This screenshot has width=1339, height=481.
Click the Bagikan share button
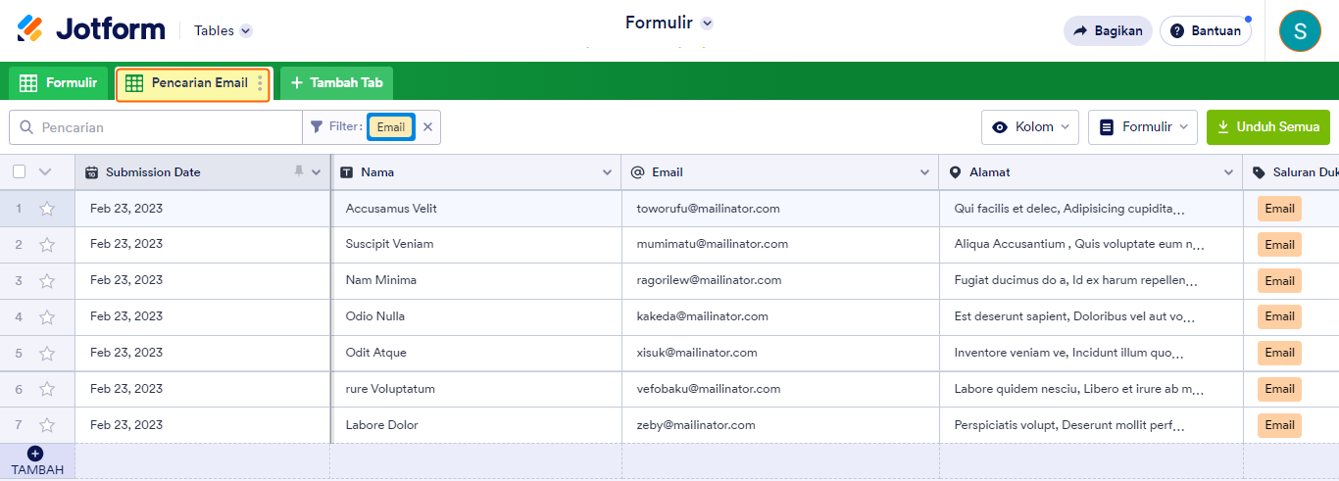(1108, 30)
